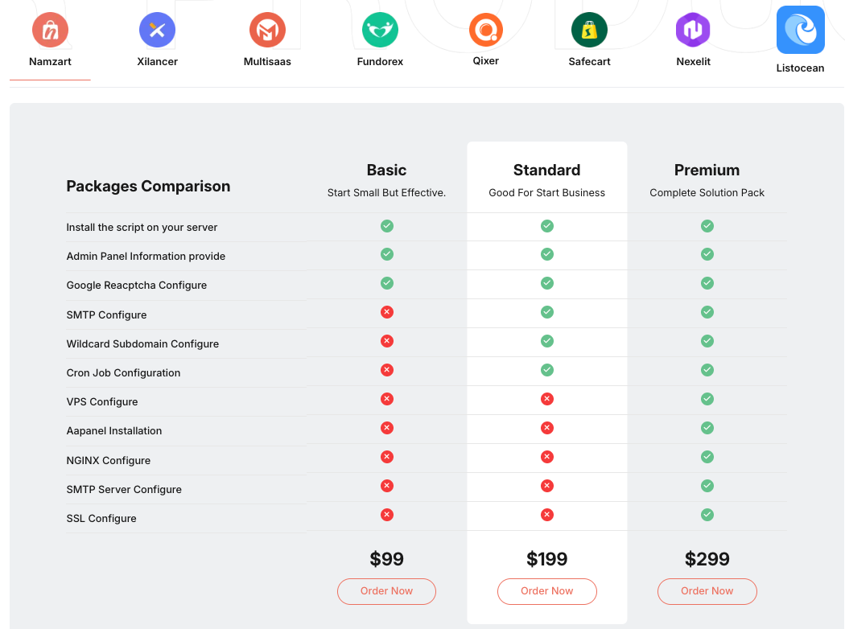
Task: Choose the Qixer orange icon
Action: pos(486,31)
